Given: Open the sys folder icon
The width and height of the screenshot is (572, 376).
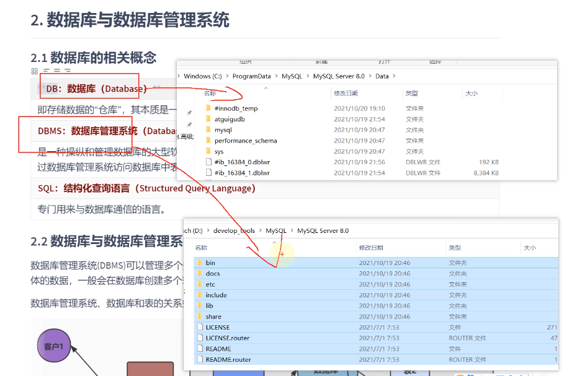Looking at the screenshot, I should tap(208, 151).
